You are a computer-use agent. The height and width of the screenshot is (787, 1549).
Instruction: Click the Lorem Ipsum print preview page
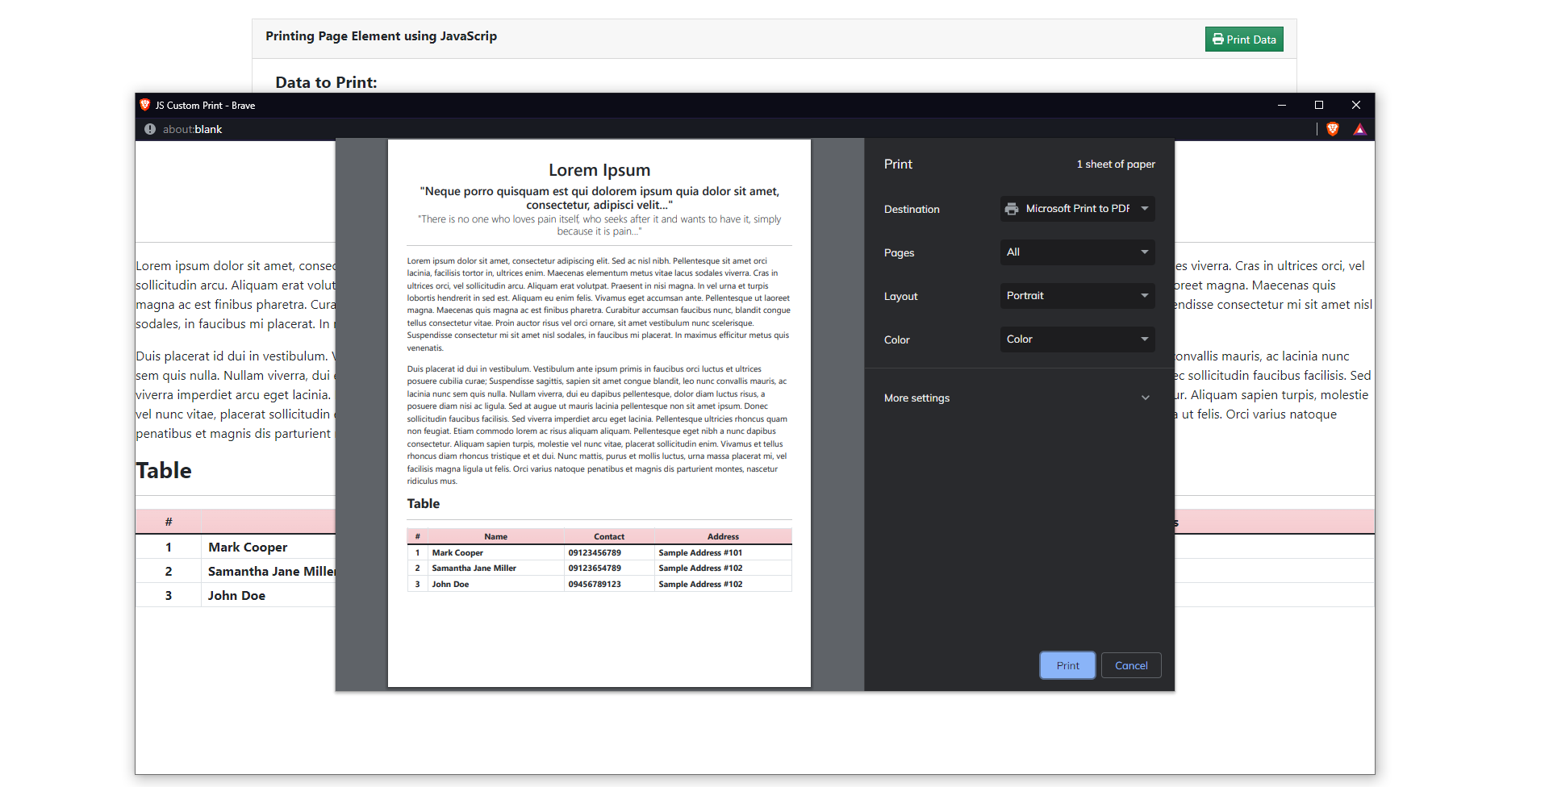point(599,403)
